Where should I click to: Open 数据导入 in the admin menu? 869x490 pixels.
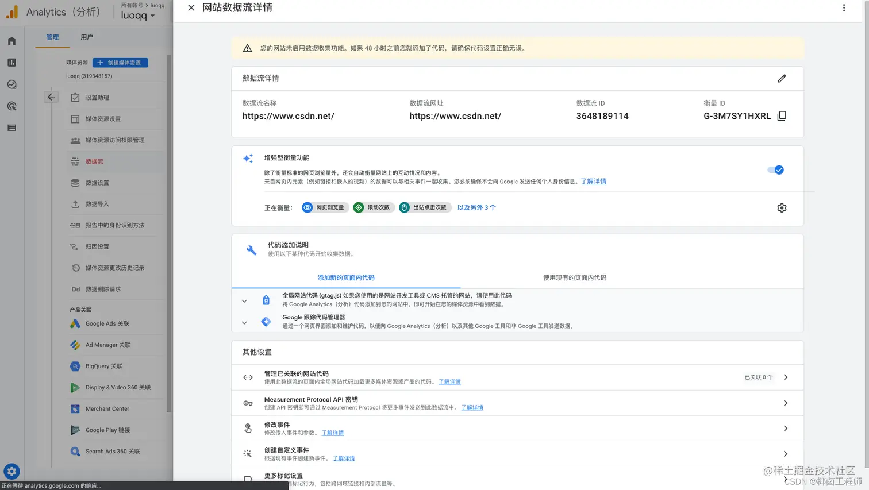coord(115,204)
